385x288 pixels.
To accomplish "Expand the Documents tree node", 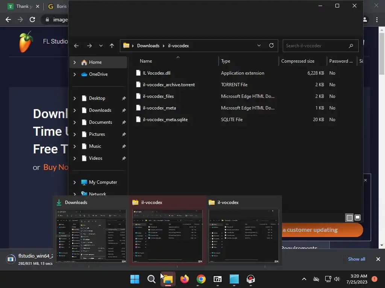I will (x=75, y=123).
